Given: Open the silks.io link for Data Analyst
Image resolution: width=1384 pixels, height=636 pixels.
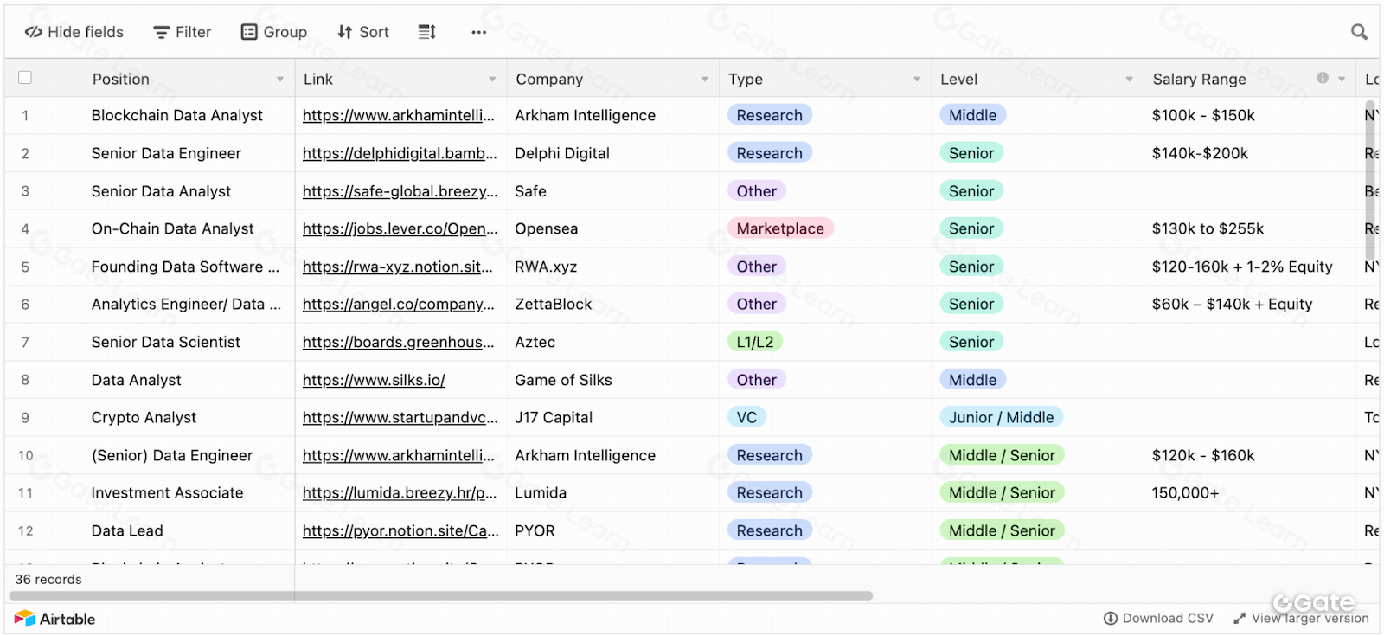Looking at the screenshot, I should [374, 380].
